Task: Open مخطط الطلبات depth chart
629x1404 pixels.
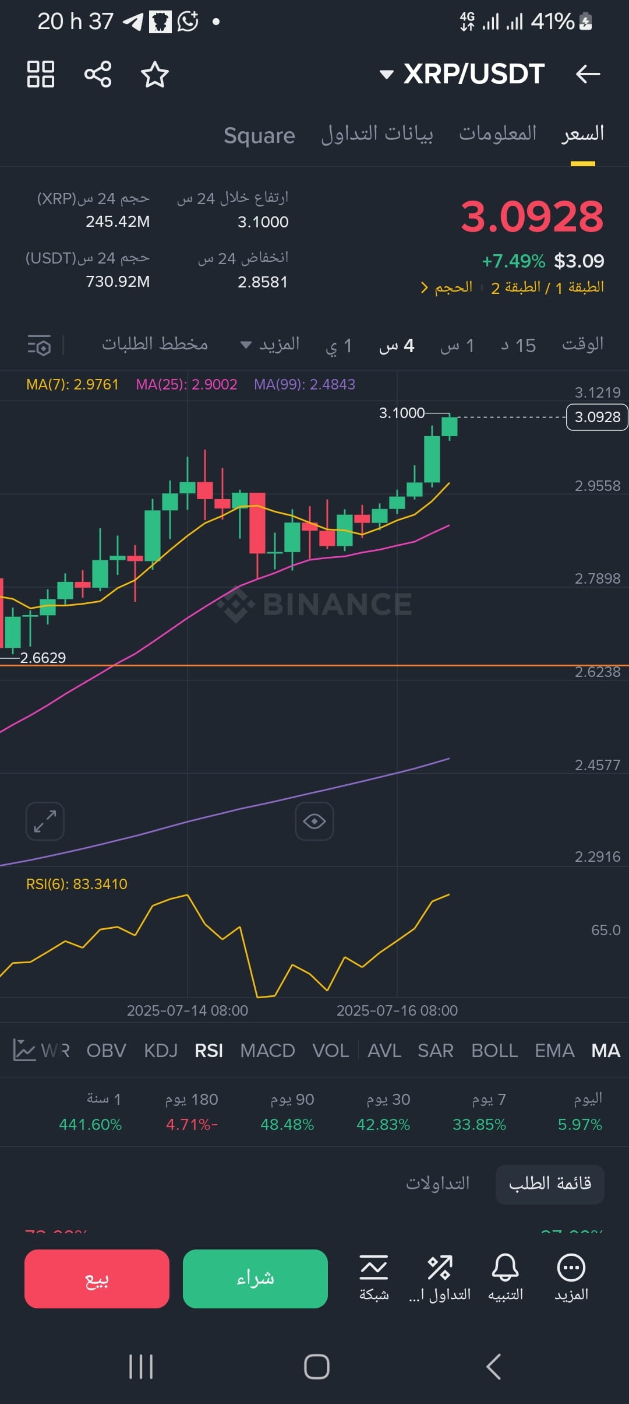Action: tap(155, 344)
